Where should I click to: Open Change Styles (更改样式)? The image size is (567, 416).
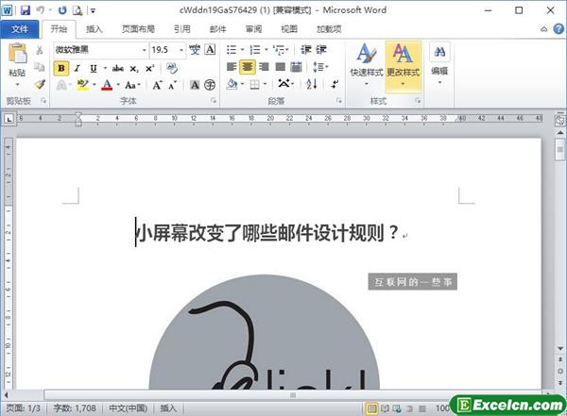(x=404, y=61)
